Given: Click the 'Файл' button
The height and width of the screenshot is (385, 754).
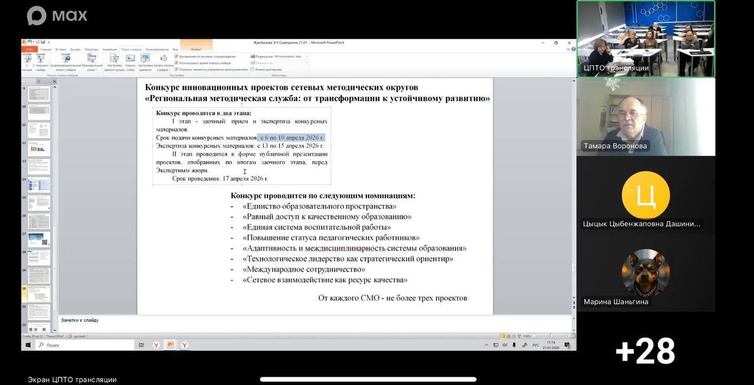Looking at the screenshot, I should click(x=28, y=49).
